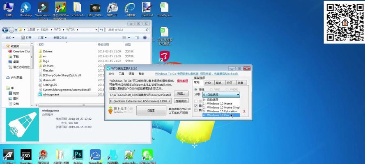The height and width of the screenshot is (164, 365).
Task: Choose 1 : Windows 10 Home option
Action: pos(221,104)
